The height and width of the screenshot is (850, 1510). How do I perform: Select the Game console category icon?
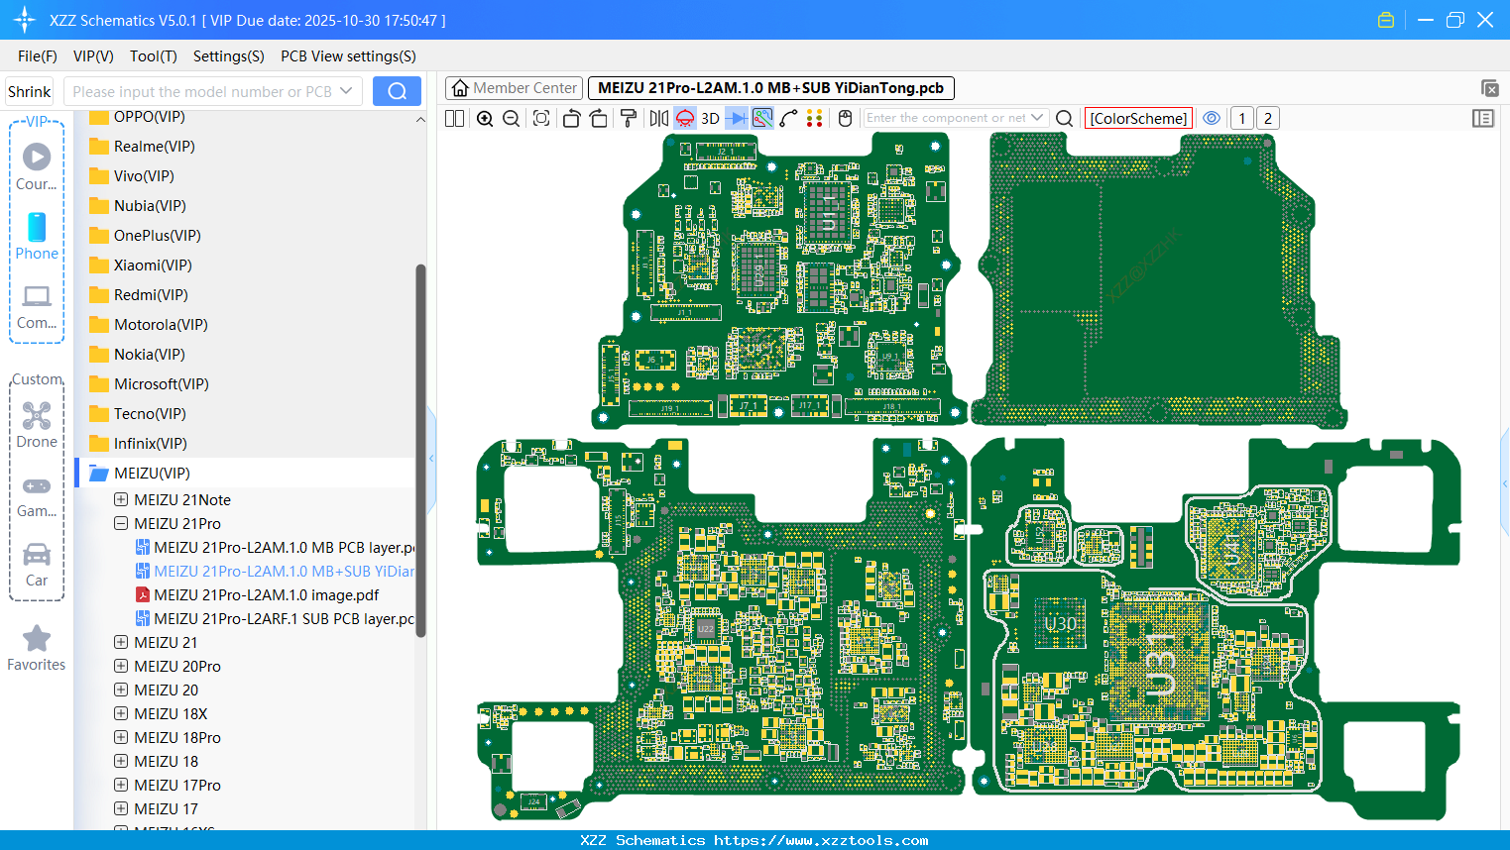point(37,495)
